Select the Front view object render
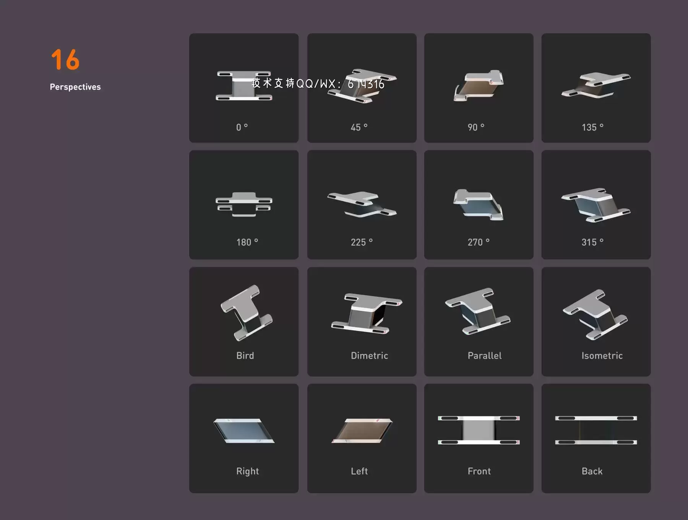The height and width of the screenshot is (520, 688). pyautogui.click(x=479, y=430)
